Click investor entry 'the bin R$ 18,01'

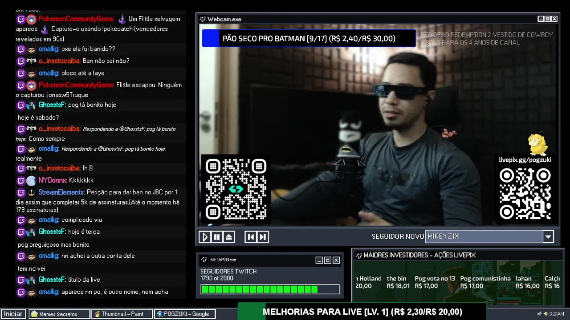398,282
